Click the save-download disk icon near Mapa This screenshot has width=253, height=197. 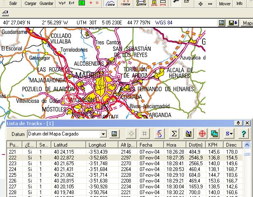pyautogui.click(x=233, y=23)
